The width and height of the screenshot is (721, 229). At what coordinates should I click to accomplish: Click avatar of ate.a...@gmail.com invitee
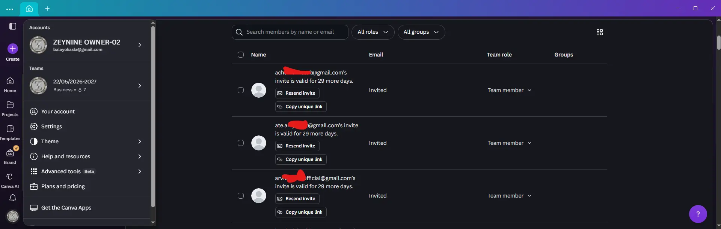(259, 143)
